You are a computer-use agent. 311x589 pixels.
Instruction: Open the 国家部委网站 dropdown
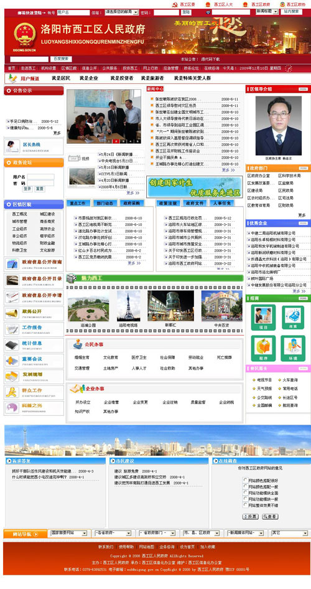click(68, 533)
